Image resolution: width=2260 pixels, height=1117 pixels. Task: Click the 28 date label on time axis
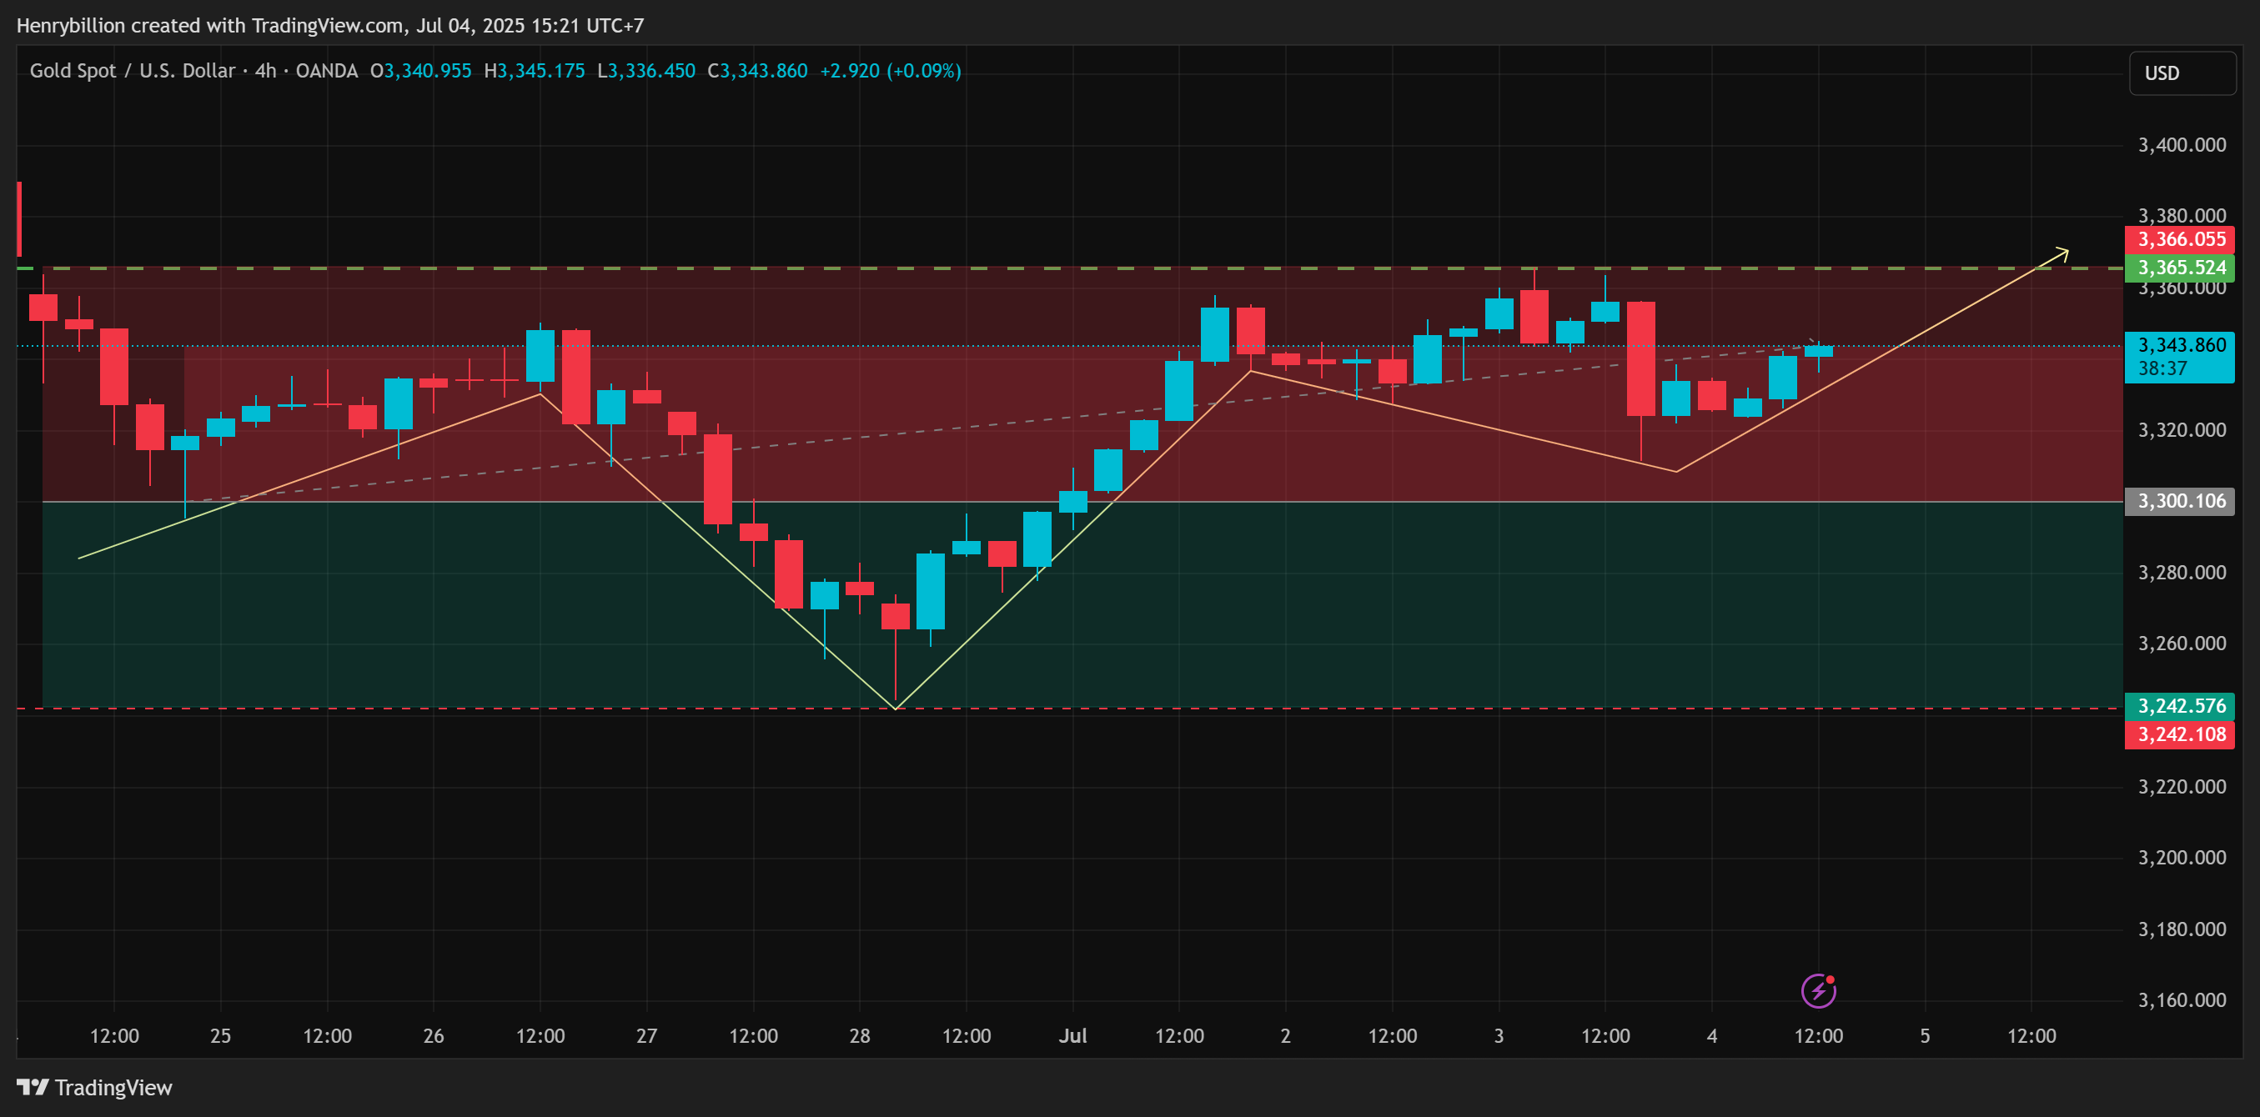[x=860, y=1035]
